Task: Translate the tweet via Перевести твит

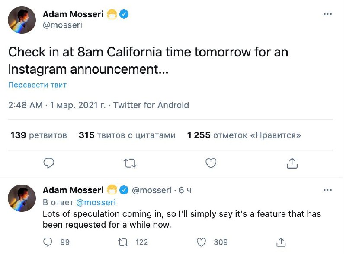Action: [x=37, y=85]
